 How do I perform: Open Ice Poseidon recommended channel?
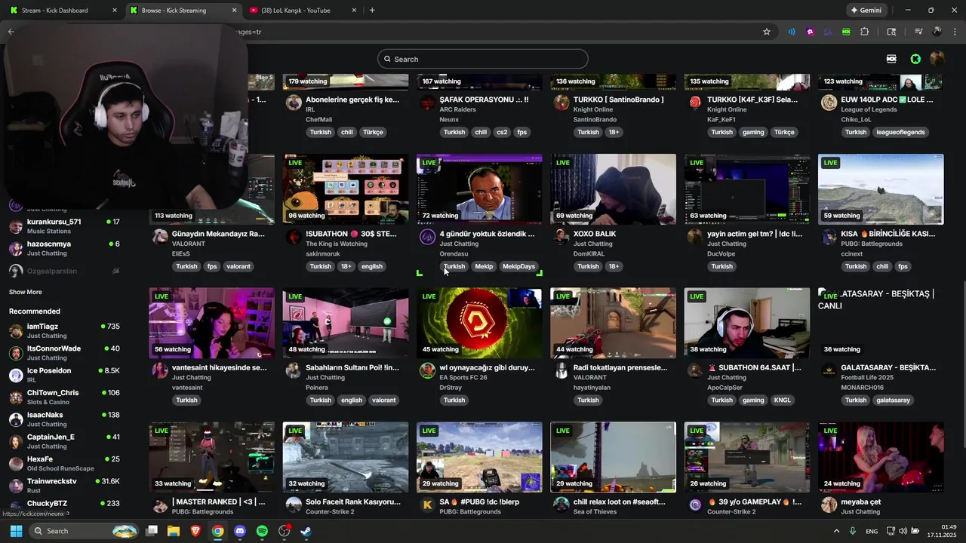(x=64, y=375)
